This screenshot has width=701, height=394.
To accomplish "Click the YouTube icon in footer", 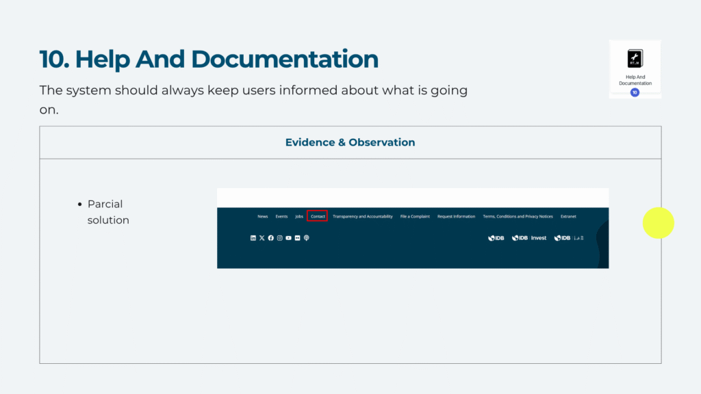I will 289,238.
